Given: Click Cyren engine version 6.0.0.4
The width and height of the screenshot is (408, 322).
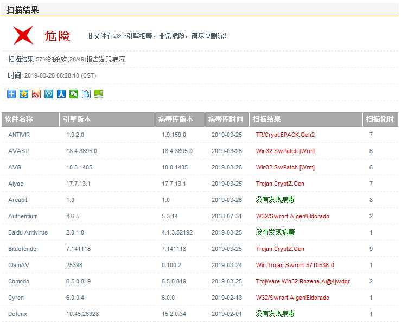Looking at the screenshot, I should point(75,298).
